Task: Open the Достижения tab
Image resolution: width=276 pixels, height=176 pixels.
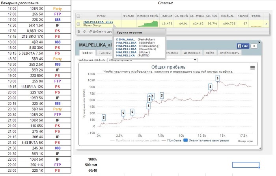Action: (192, 53)
